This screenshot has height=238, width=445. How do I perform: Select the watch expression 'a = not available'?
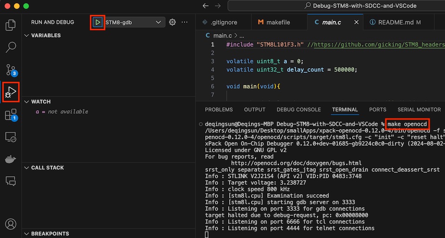pos(62,112)
